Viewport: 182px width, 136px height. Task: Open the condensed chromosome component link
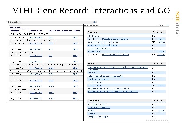(x=99, y=108)
